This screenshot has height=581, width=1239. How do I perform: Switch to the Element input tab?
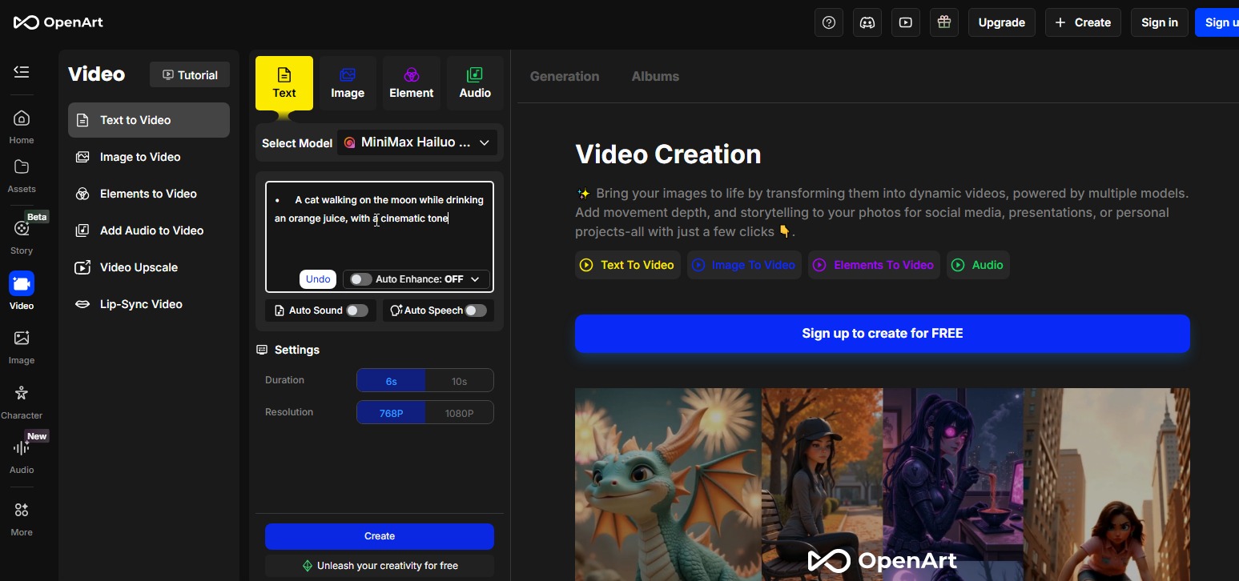pyautogui.click(x=412, y=83)
